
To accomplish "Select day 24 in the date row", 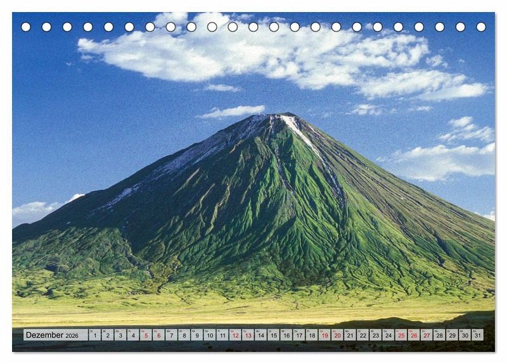I will (x=388, y=336).
